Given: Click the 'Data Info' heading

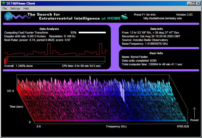Looking at the screenshot, I should coord(157,29).
